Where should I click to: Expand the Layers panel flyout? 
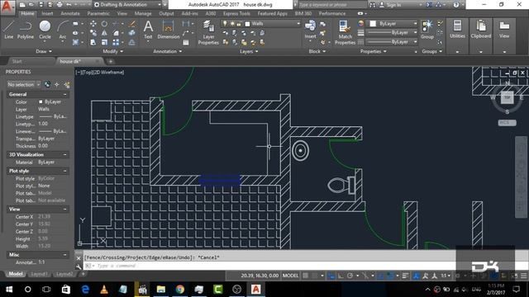249,51
